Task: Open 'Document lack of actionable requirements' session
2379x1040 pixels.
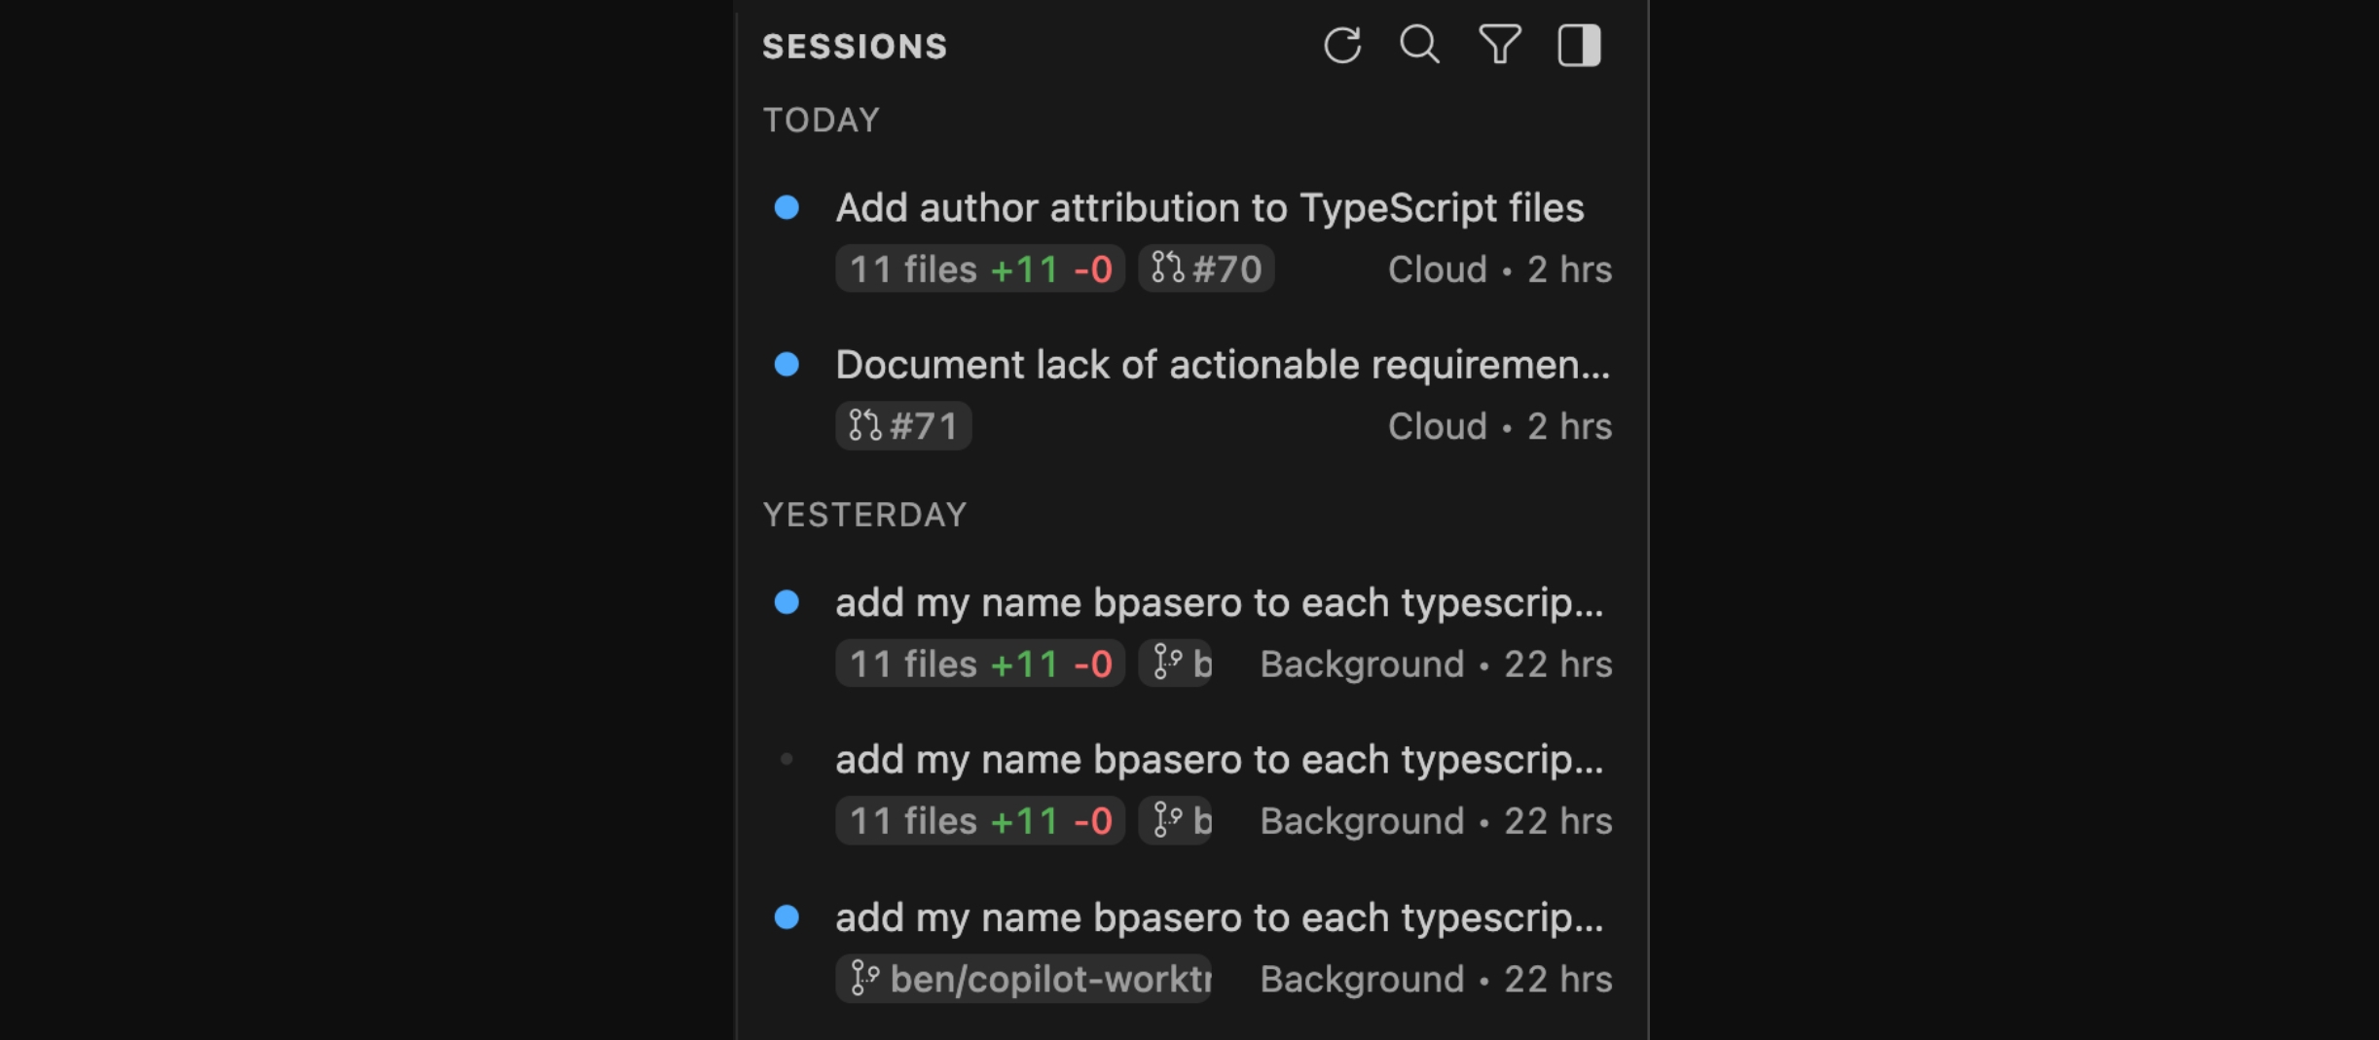Action: pos(1223,364)
